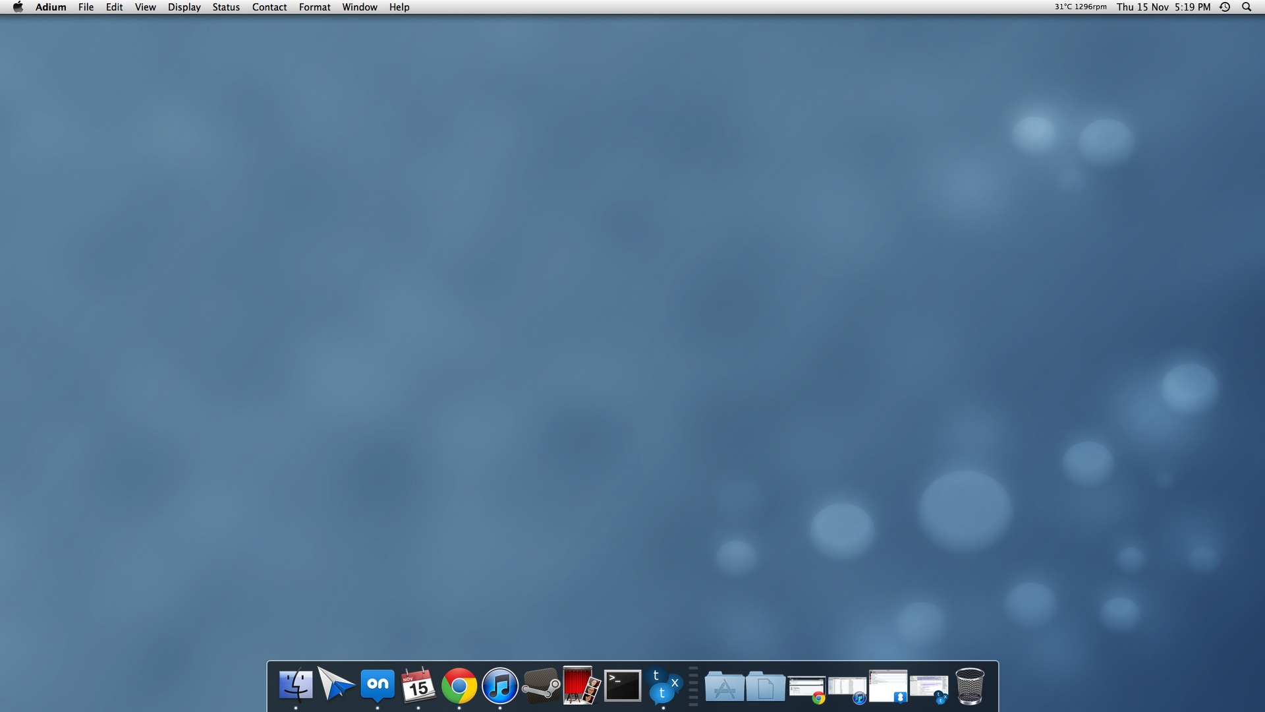This screenshot has width=1265, height=712.
Task: Open the Adium application menu
Action: 51,7
